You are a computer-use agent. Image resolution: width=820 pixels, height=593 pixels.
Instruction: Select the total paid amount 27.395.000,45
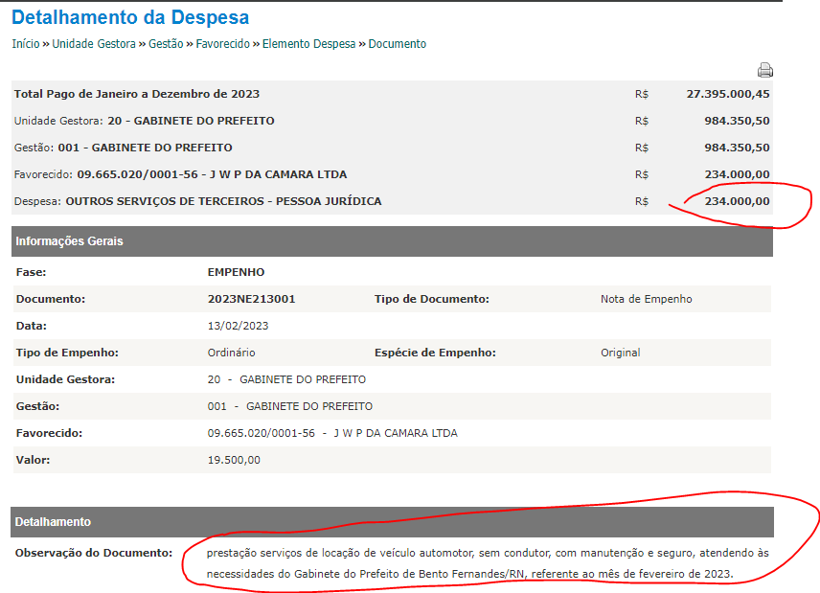click(727, 94)
